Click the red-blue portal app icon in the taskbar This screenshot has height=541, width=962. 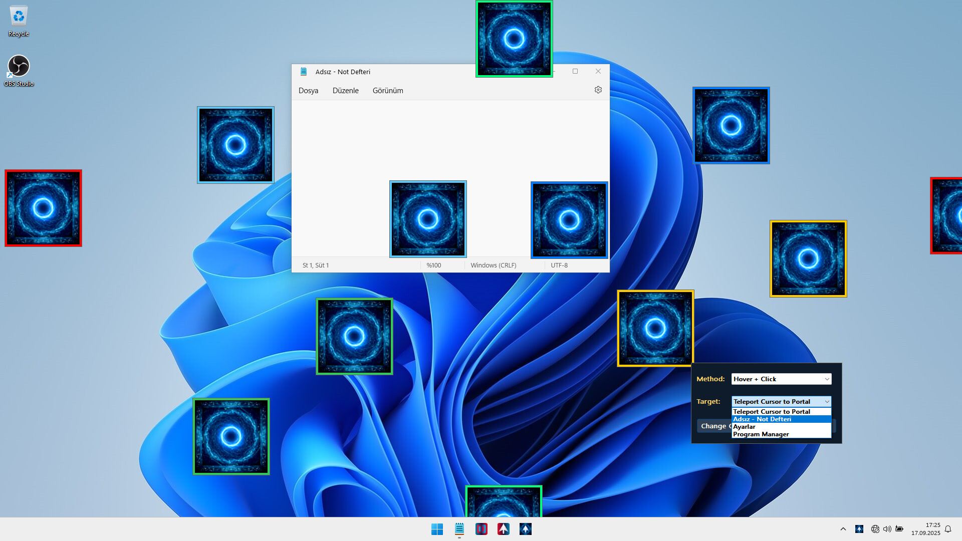[482, 528]
